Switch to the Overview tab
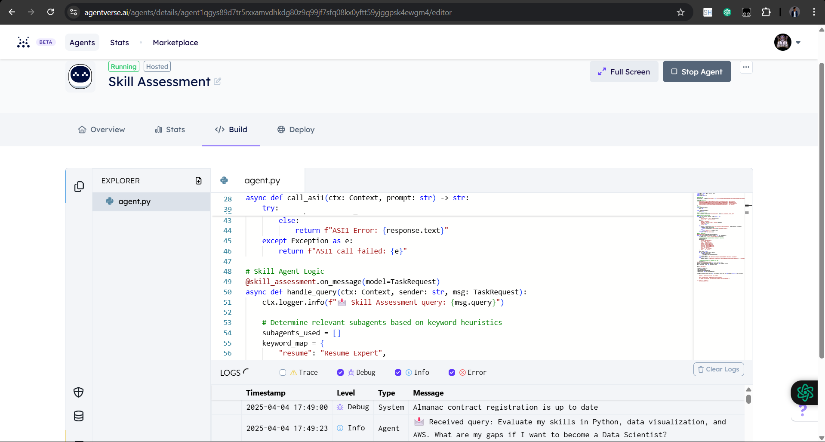Screen dimensions: 825x442 pos(102,130)
